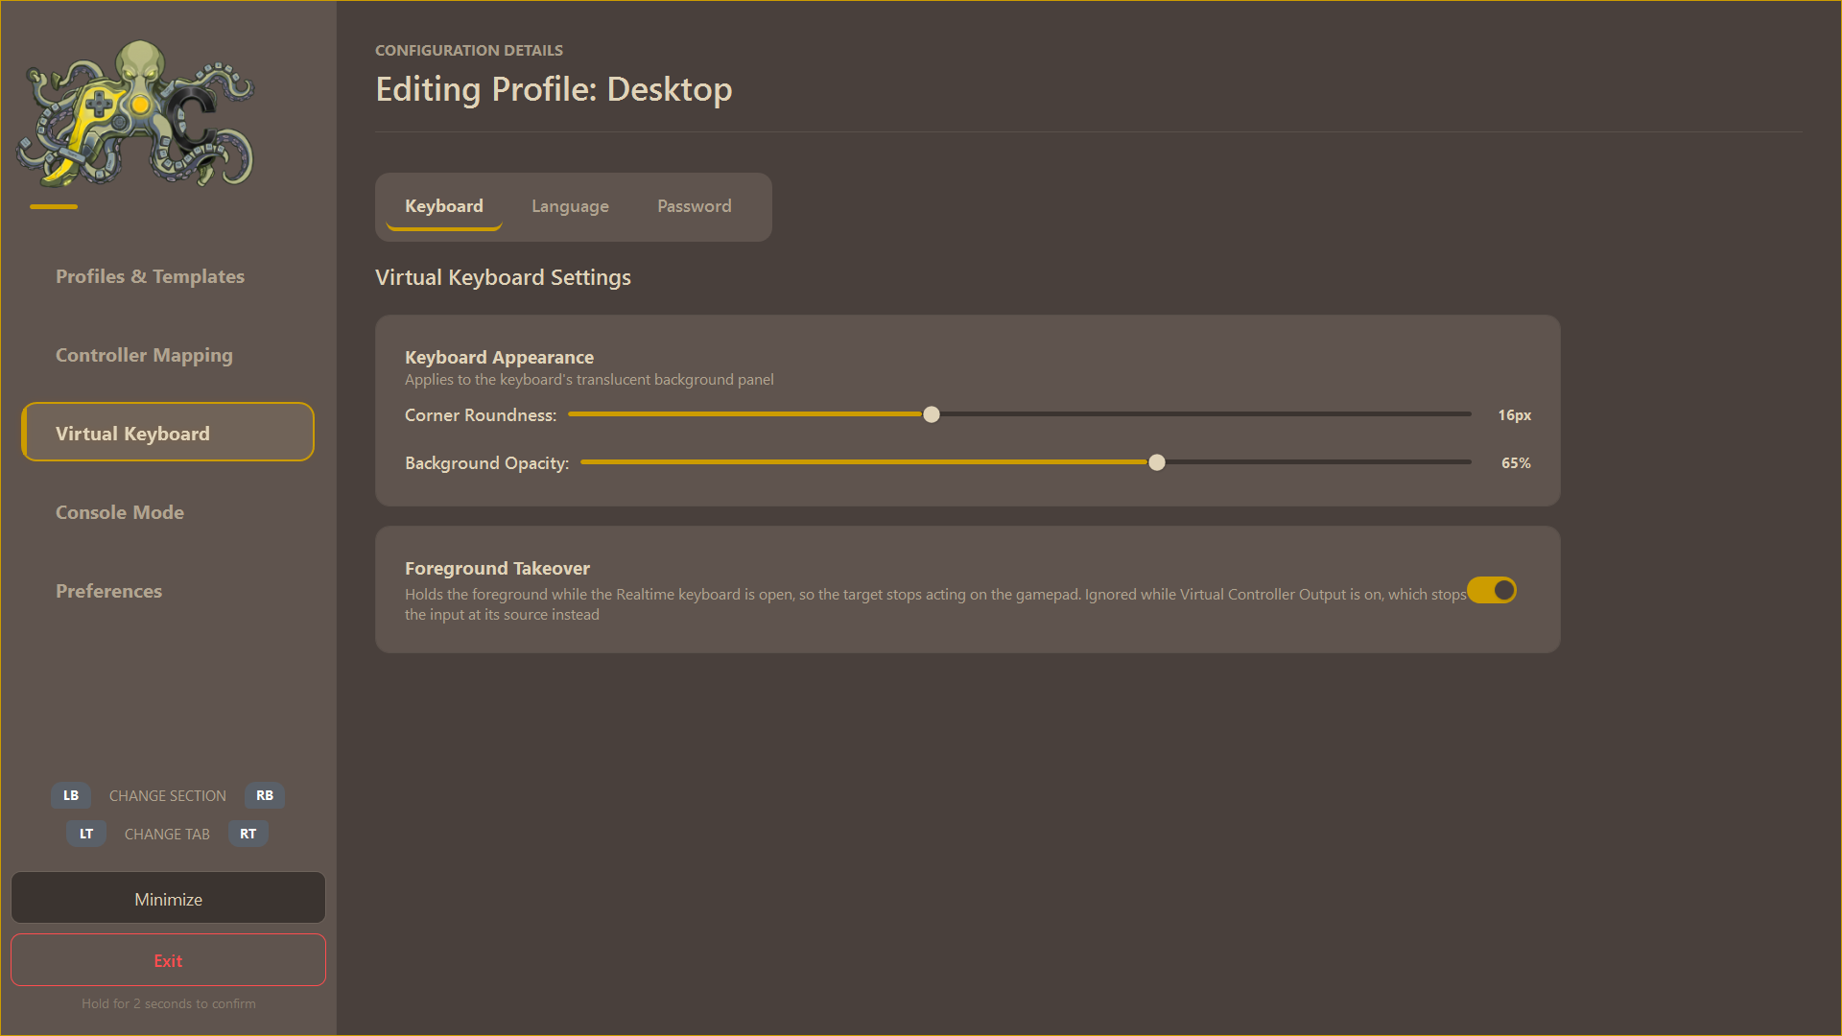This screenshot has width=1842, height=1036.
Task: Click the red Exit button
Action: pyautogui.click(x=168, y=960)
